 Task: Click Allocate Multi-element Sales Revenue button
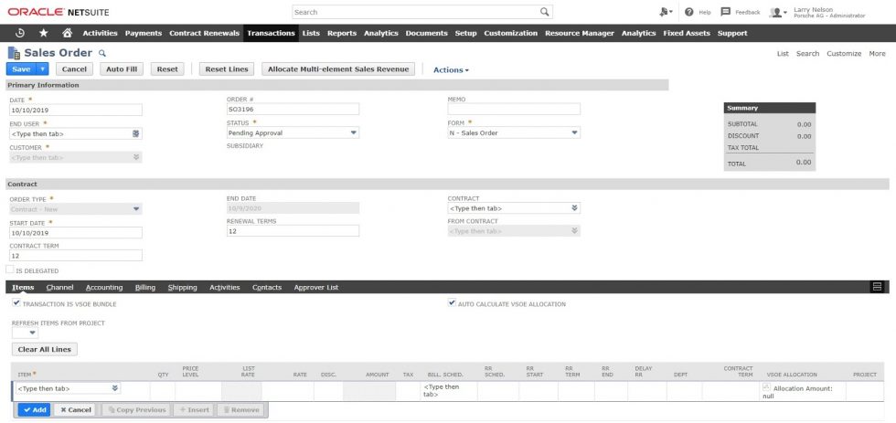tap(338, 69)
